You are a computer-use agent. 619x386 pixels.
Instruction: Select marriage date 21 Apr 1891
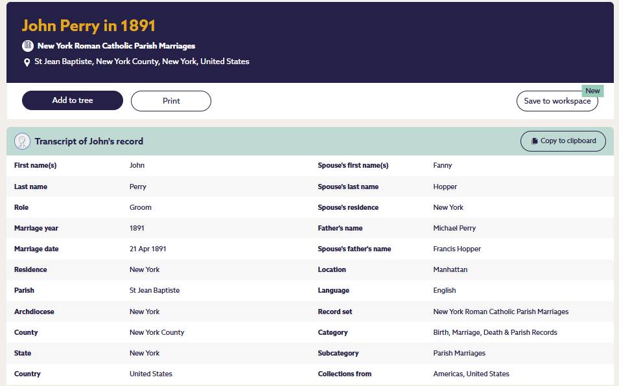click(x=148, y=249)
